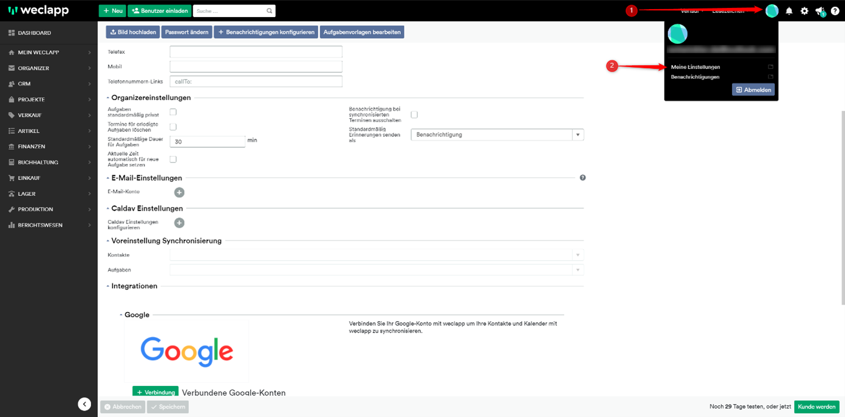Click the notification bell icon
Screen dimensions: 845x417
tap(789, 11)
